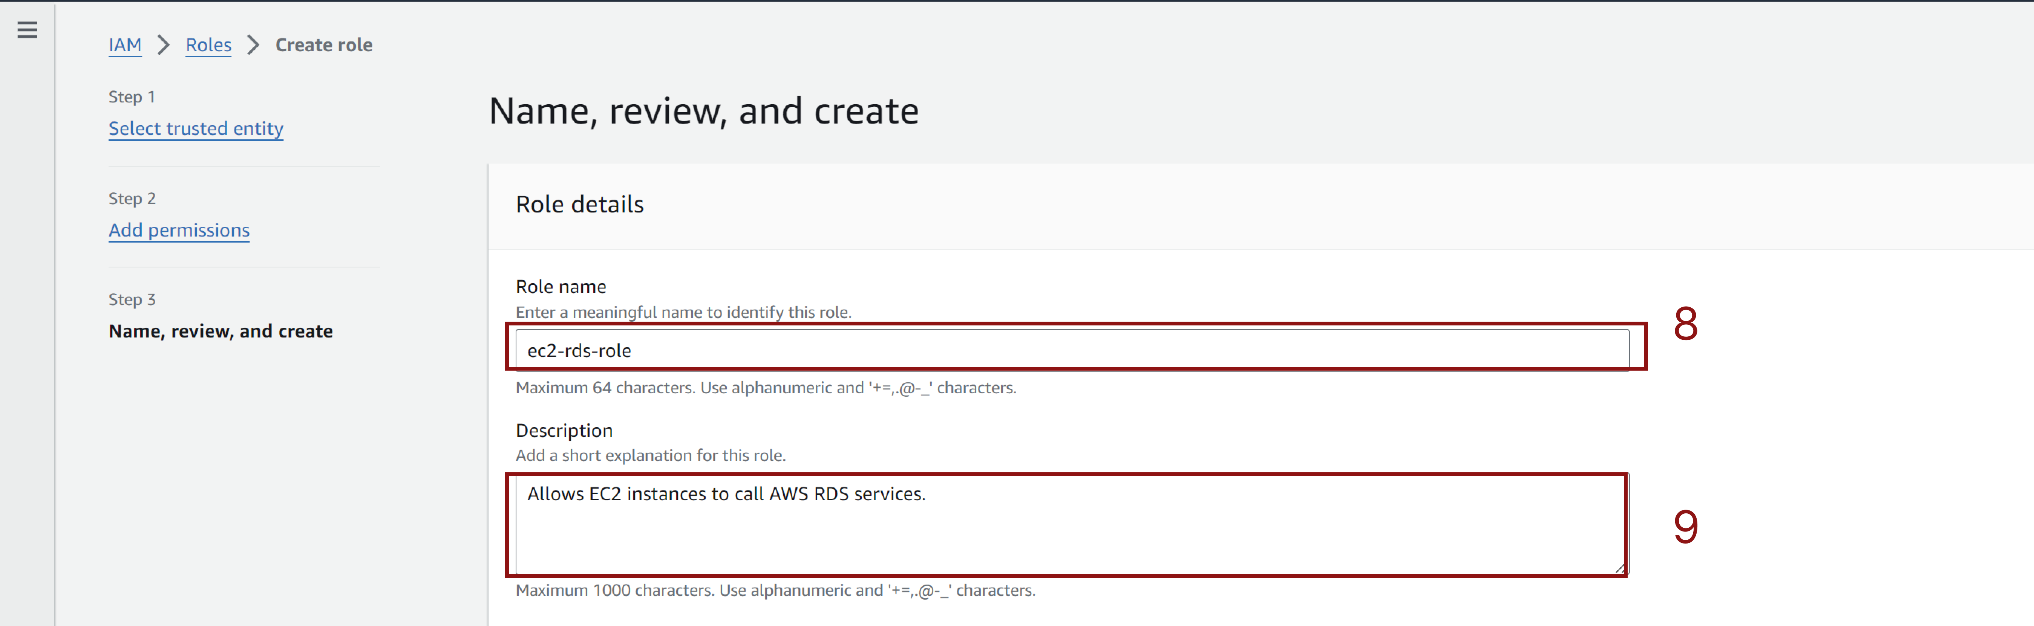Screen dimensions: 2034x626
Task: Return to Select trusted entity step
Action: coord(196,128)
